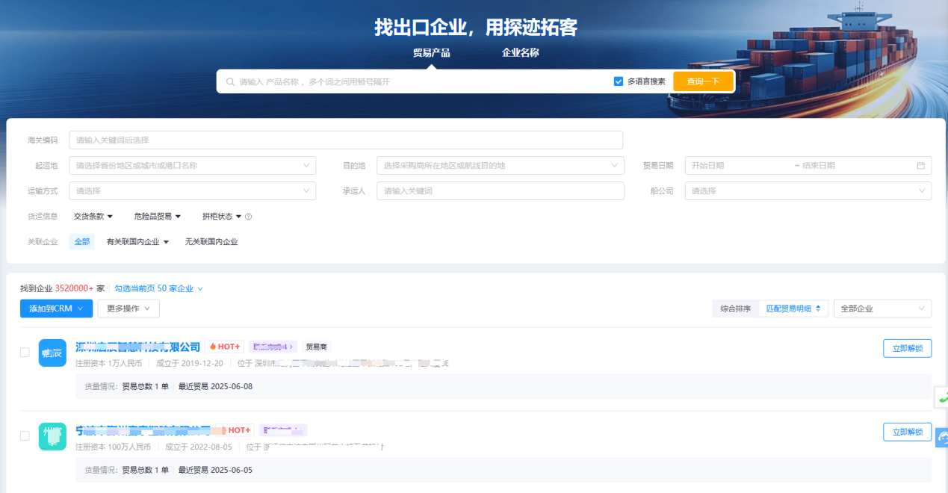
Task: Focus the 承运人 keyword input
Action: click(x=501, y=191)
